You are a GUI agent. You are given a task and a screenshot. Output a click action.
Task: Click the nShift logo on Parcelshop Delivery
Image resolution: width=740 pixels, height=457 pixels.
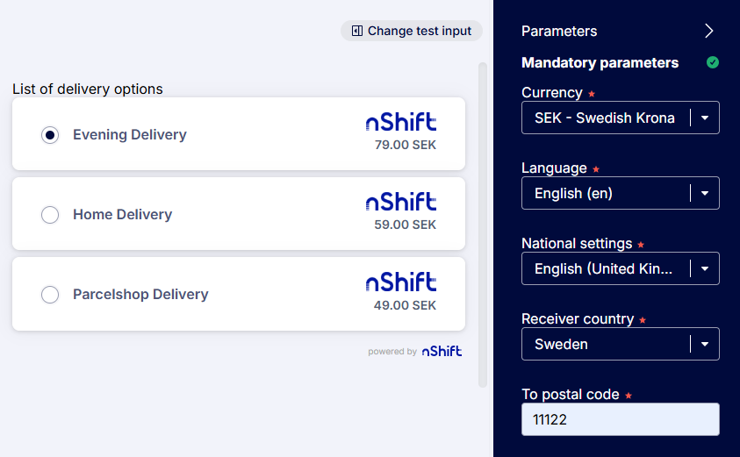401,282
